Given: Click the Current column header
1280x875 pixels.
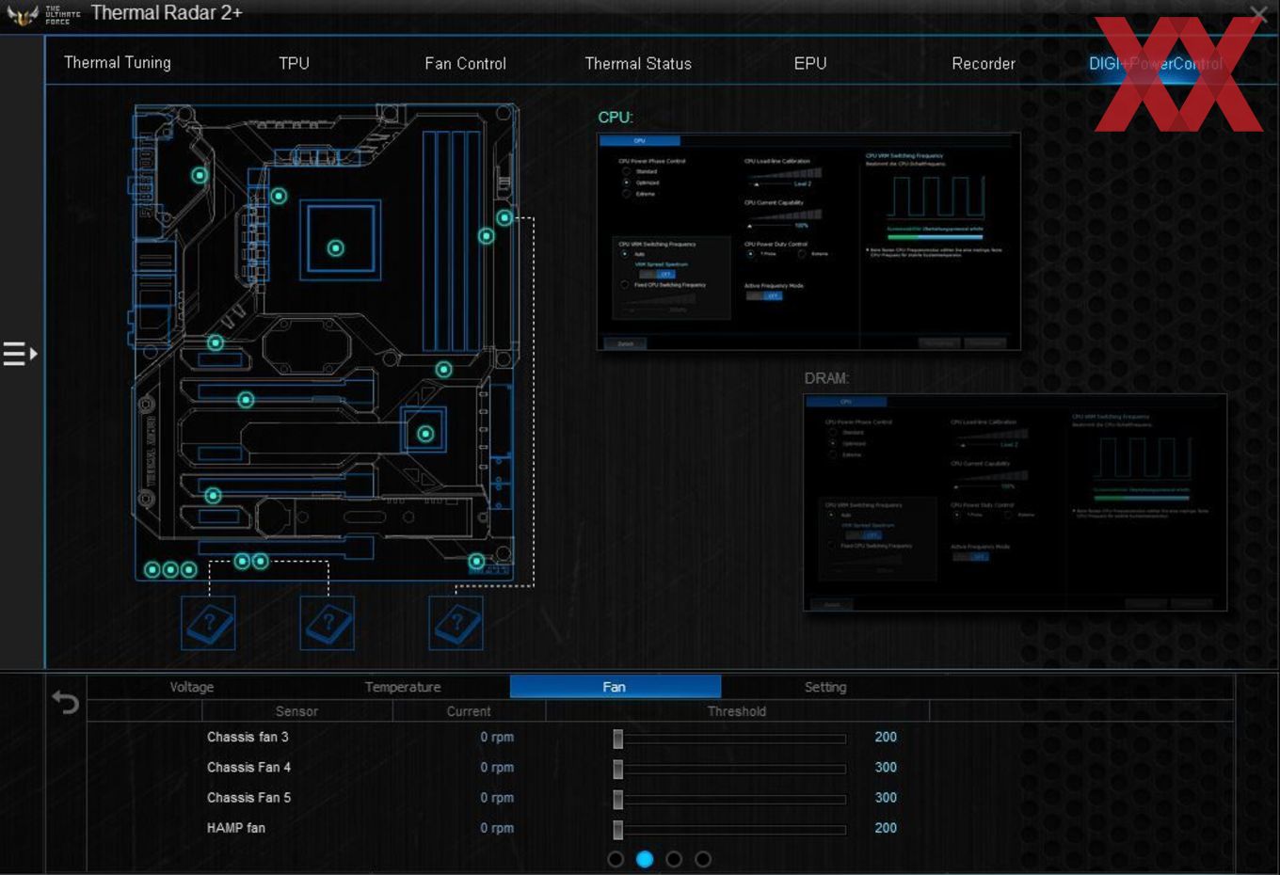Looking at the screenshot, I should [469, 711].
